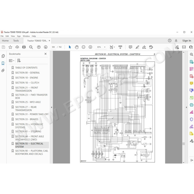
Task: Open the TABLE OF CONTENTS bookmark
Action: click(26, 68)
